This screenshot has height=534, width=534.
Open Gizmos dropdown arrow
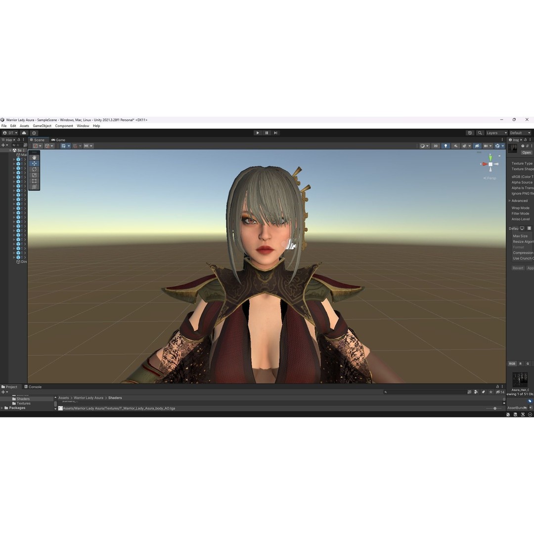(x=503, y=146)
